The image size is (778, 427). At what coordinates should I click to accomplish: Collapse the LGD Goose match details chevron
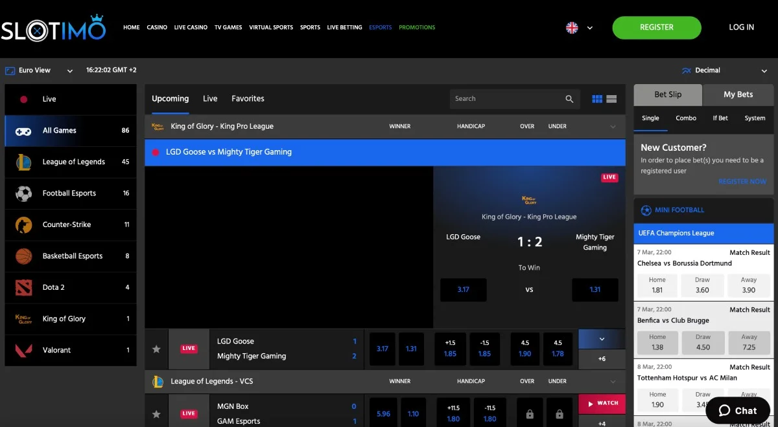click(x=602, y=339)
